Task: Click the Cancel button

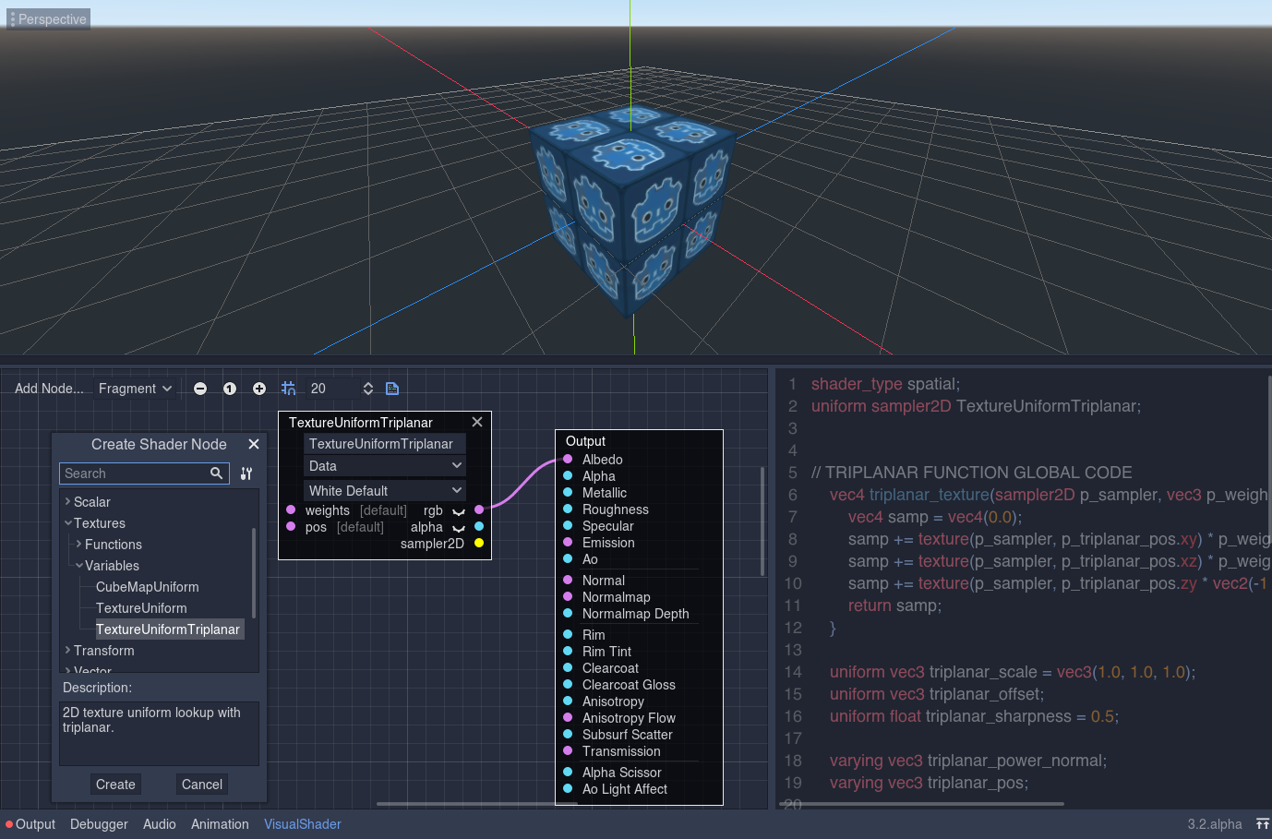Action: (x=202, y=785)
